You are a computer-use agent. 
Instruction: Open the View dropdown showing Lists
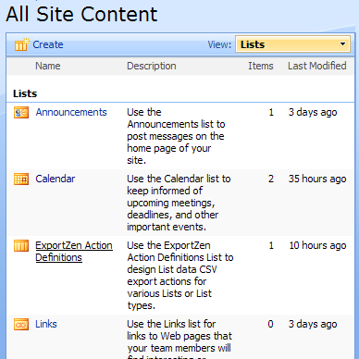(292, 44)
